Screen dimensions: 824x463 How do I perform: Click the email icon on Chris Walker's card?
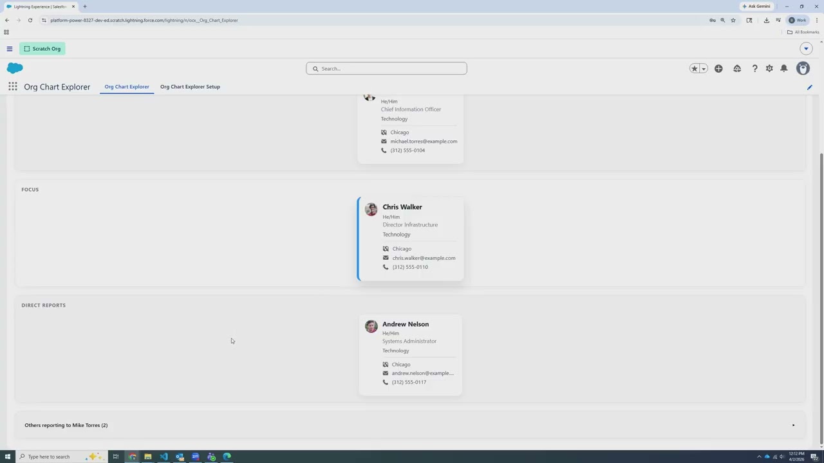tap(386, 258)
